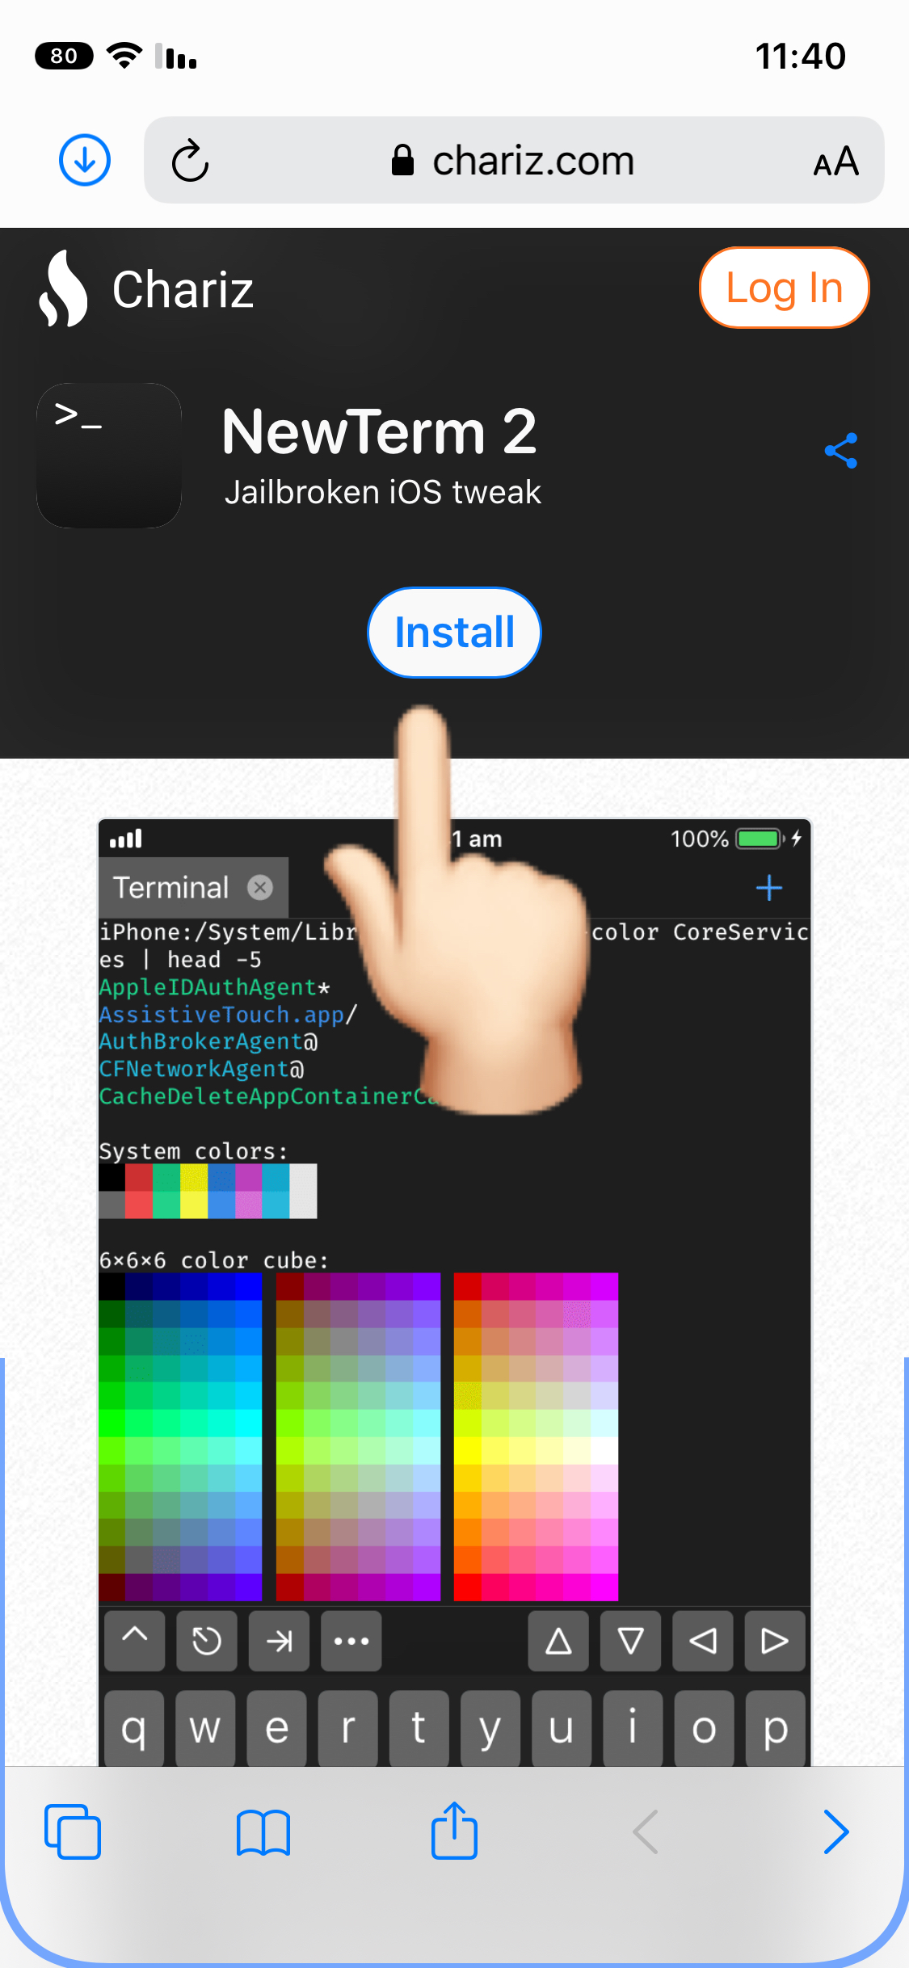The image size is (909, 1968).
Task: Tap the left arrow key in the screenshot
Action: pyautogui.click(x=703, y=1640)
